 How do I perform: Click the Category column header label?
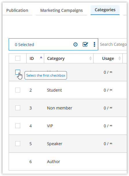[x=56, y=58]
